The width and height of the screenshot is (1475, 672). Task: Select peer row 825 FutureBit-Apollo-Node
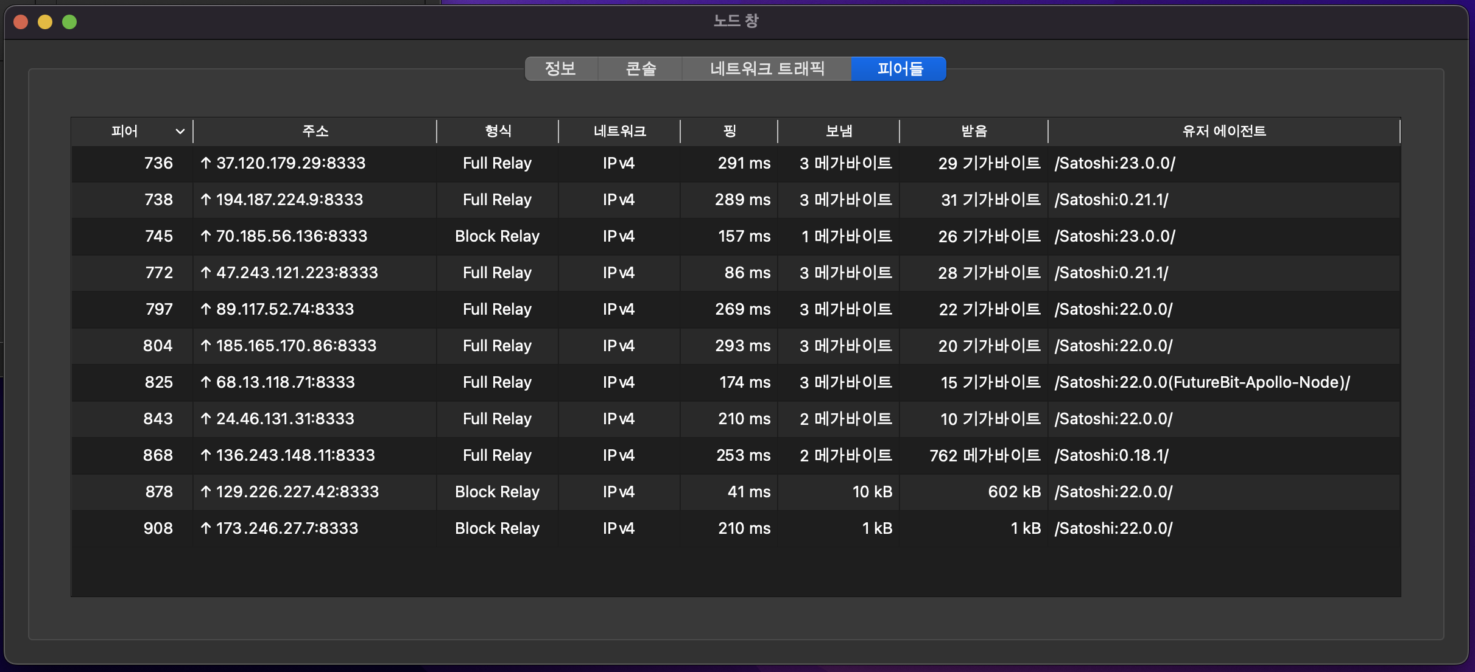tap(1202, 382)
